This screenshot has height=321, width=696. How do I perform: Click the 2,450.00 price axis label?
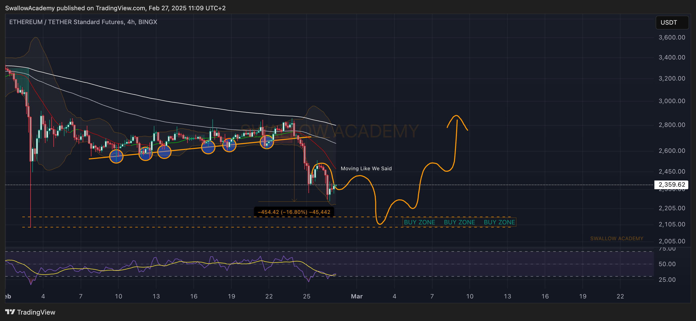[672, 171]
